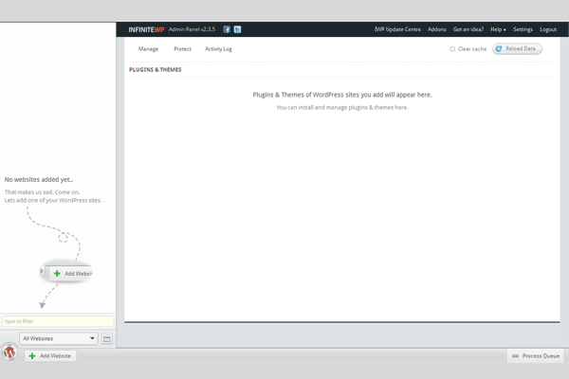The width and height of the screenshot is (569, 379).
Task: Open the Help dropdown menu
Action: (498, 29)
